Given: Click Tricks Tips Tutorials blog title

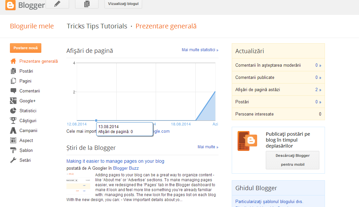Looking at the screenshot, I should 97,26.
